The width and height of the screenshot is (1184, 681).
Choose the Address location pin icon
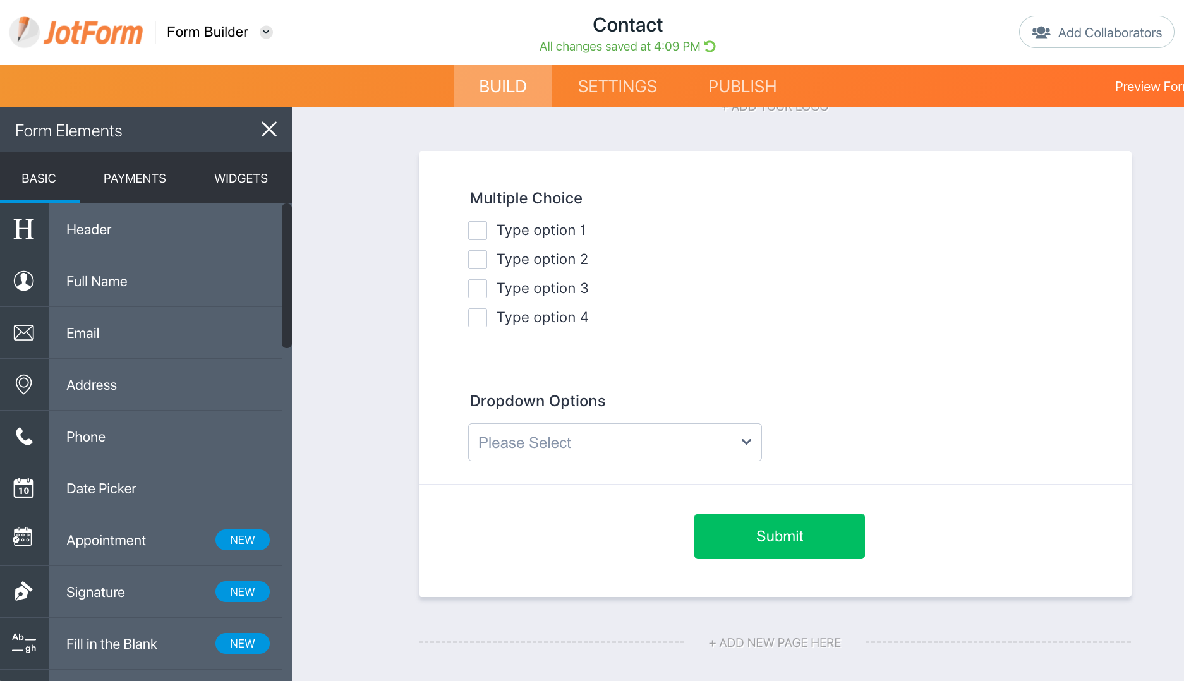24,385
